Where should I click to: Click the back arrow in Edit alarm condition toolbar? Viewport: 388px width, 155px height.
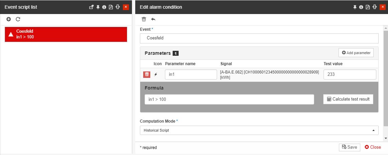tap(153, 19)
